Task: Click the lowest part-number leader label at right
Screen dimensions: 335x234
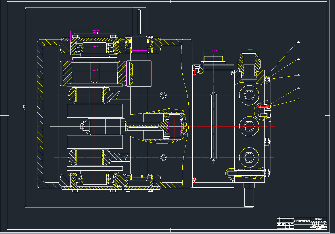Action: [x=298, y=99]
